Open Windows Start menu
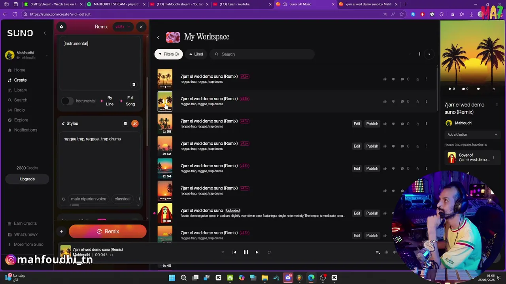 point(172,278)
